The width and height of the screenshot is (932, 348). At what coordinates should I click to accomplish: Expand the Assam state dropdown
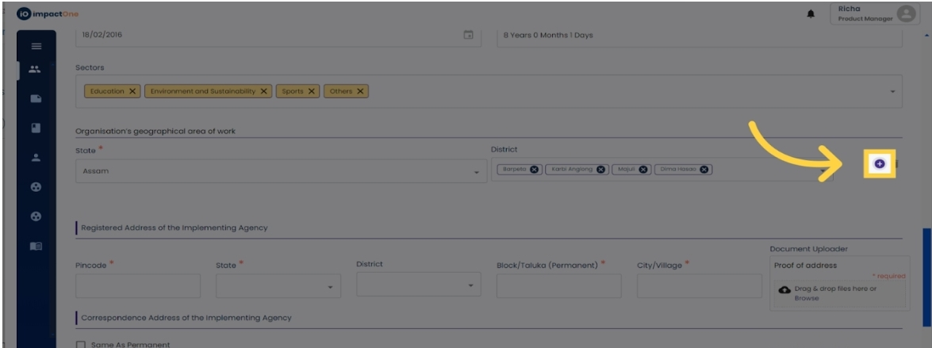(477, 172)
